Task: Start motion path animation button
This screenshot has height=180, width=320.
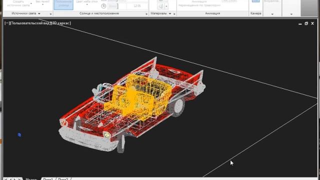Action: click(199, 3)
